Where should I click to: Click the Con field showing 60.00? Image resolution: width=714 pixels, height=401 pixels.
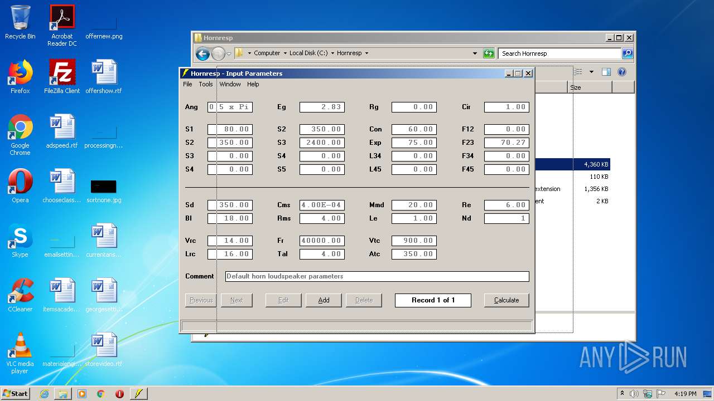pos(414,129)
